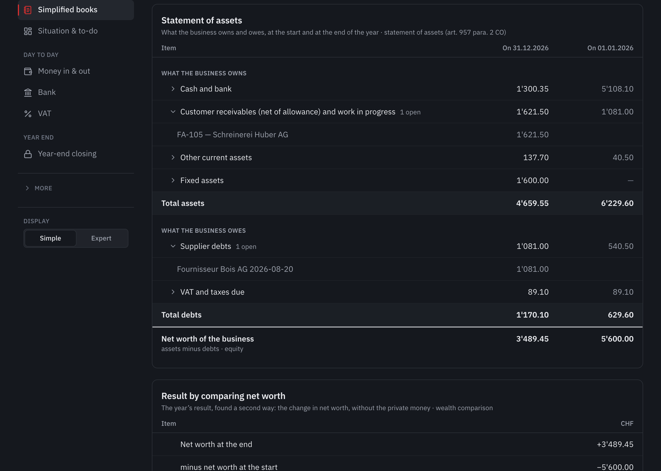Collapse the Customer receivables row

click(x=173, y=112)
